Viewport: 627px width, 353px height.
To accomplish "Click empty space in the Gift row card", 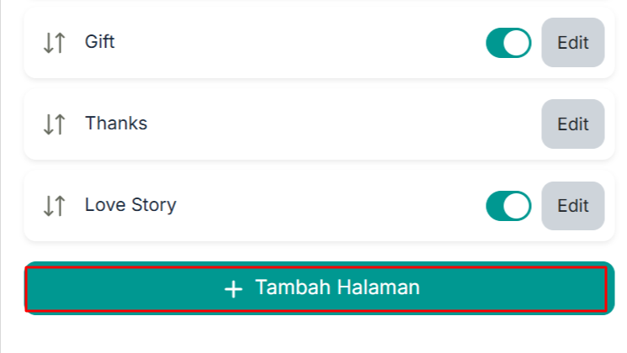I will (x=300, y=43).
